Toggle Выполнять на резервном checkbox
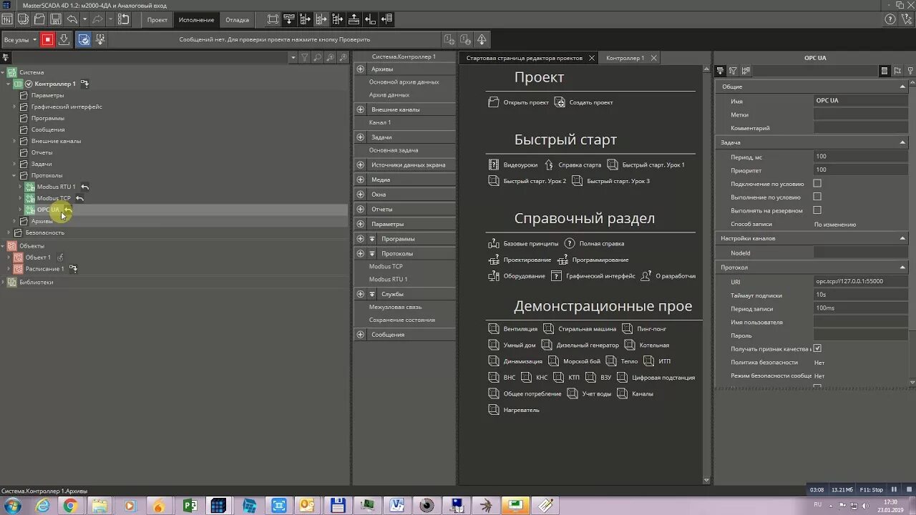The image size is (916, 515). tap(817, 210)
